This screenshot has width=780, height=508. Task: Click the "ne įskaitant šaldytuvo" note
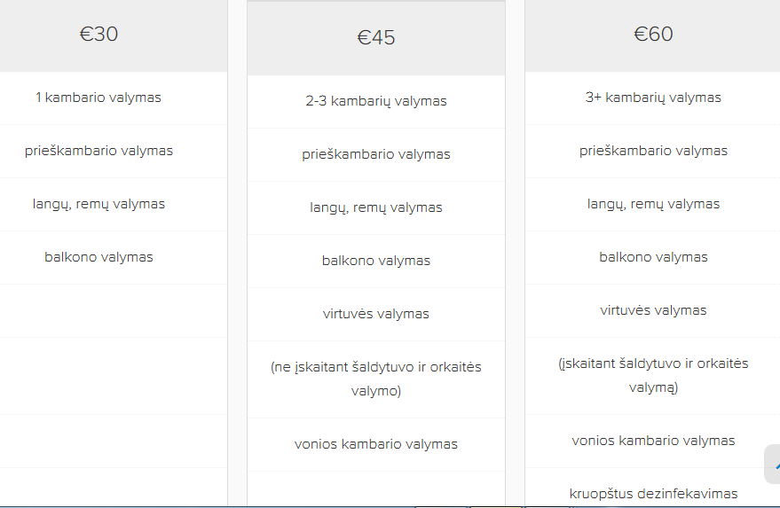[376, 379]
